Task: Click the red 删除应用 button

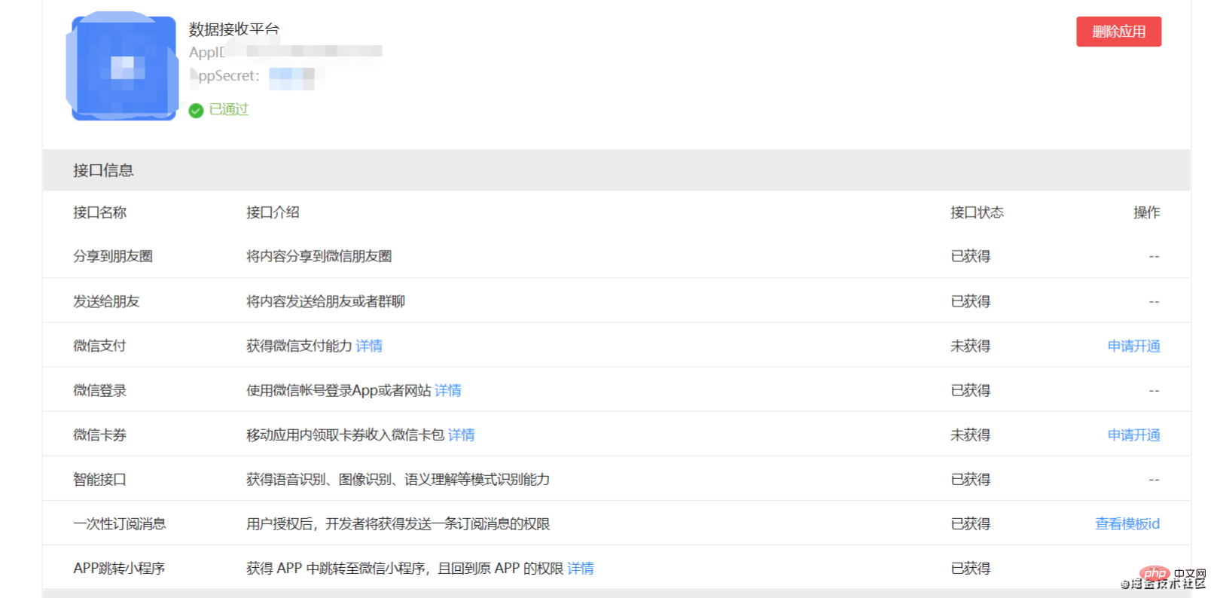Action: 1118,32
